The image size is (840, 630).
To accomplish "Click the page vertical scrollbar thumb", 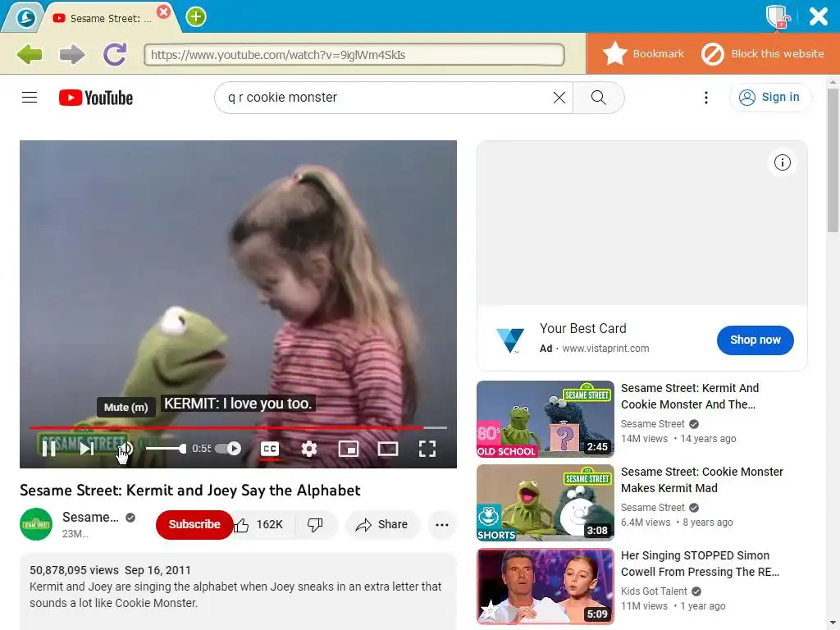I will pyautogui.click(x=833, y=160).
